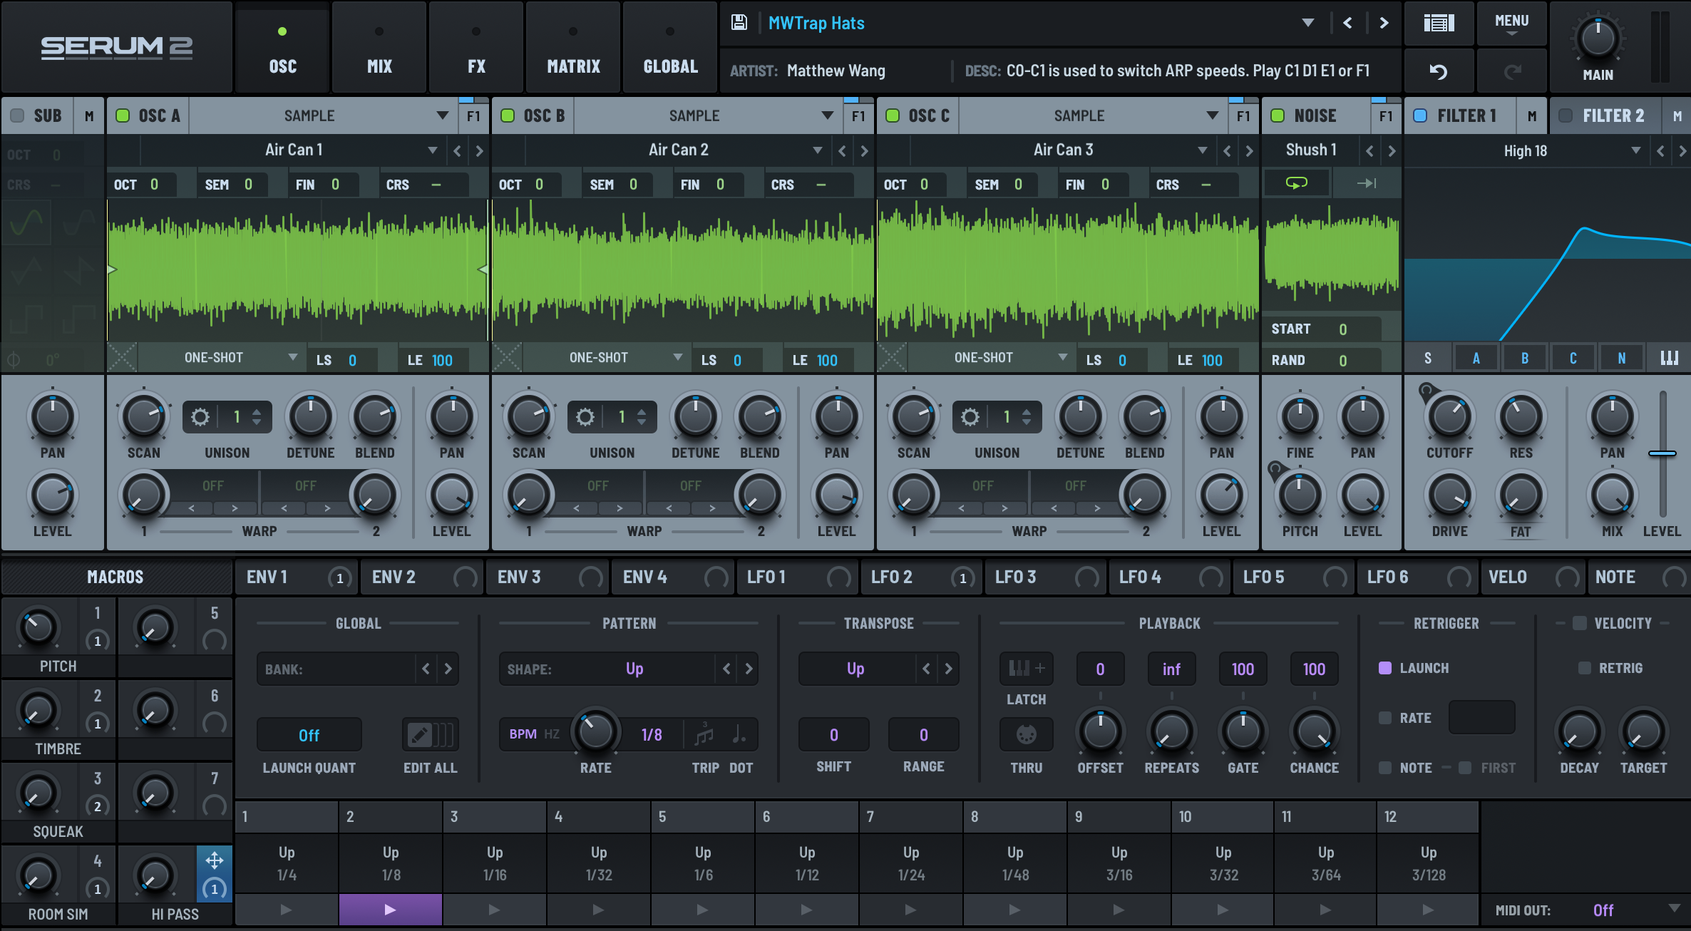This screenshot has width=1691, height=931.
Task: Open OSC C unison settings gear
Action: pos(970,417)
